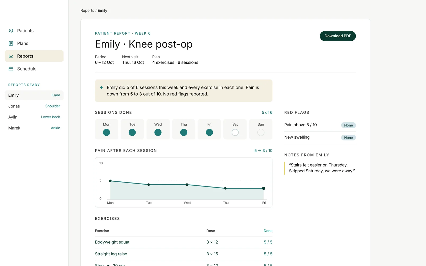Click the '5 → 3 / 10' pain summary

(x=263, y=151)
